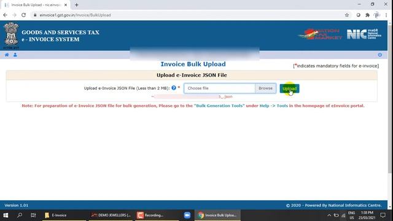
Task: Click the Chrome circular extension icon
Action: point(358,15)
